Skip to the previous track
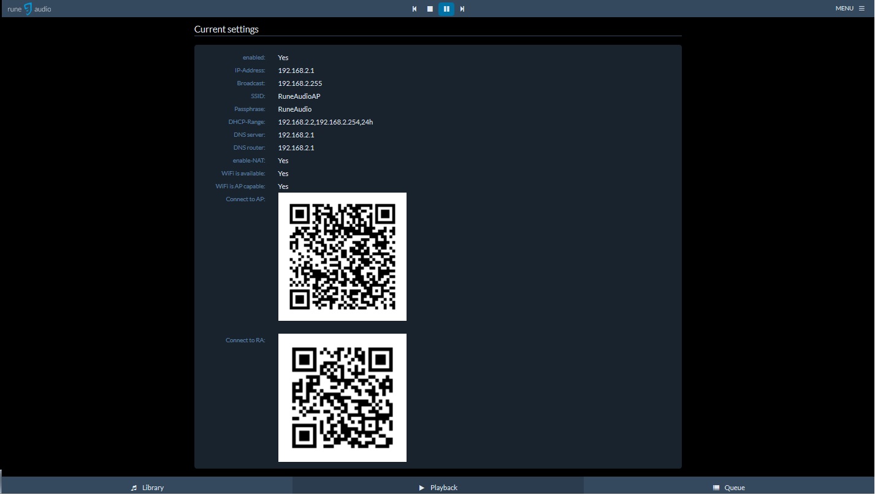This screenshot has height=495, width=875. (415, 9)
